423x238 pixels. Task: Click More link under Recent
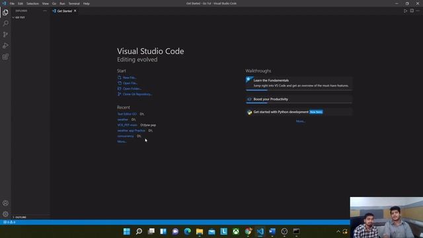point(122,141)
